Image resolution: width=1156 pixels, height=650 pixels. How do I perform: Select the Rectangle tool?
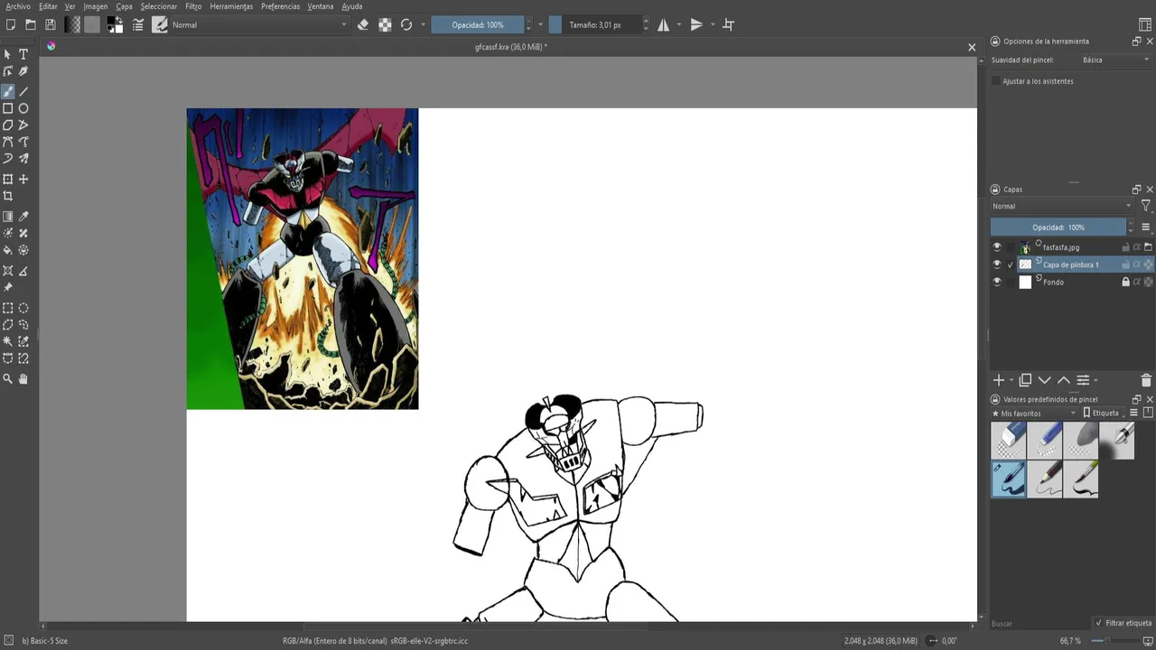tap(8, 108)
